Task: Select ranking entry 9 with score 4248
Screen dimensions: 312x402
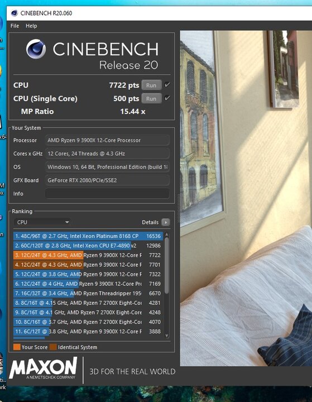Action: tap(88, 312)
